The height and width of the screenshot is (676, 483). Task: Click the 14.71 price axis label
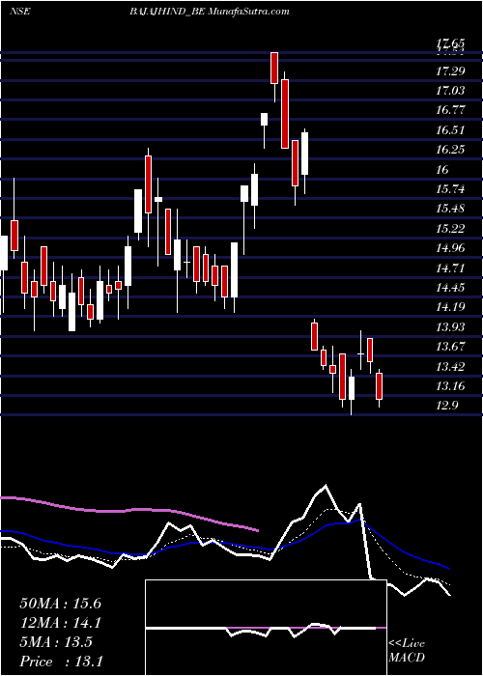(x=450, y=268)
